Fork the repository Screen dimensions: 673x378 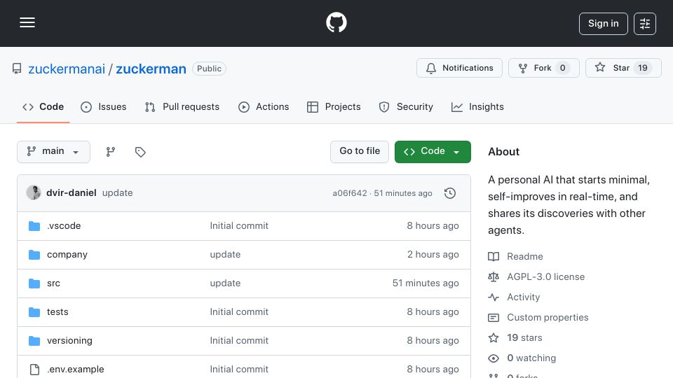click(544, 68)
